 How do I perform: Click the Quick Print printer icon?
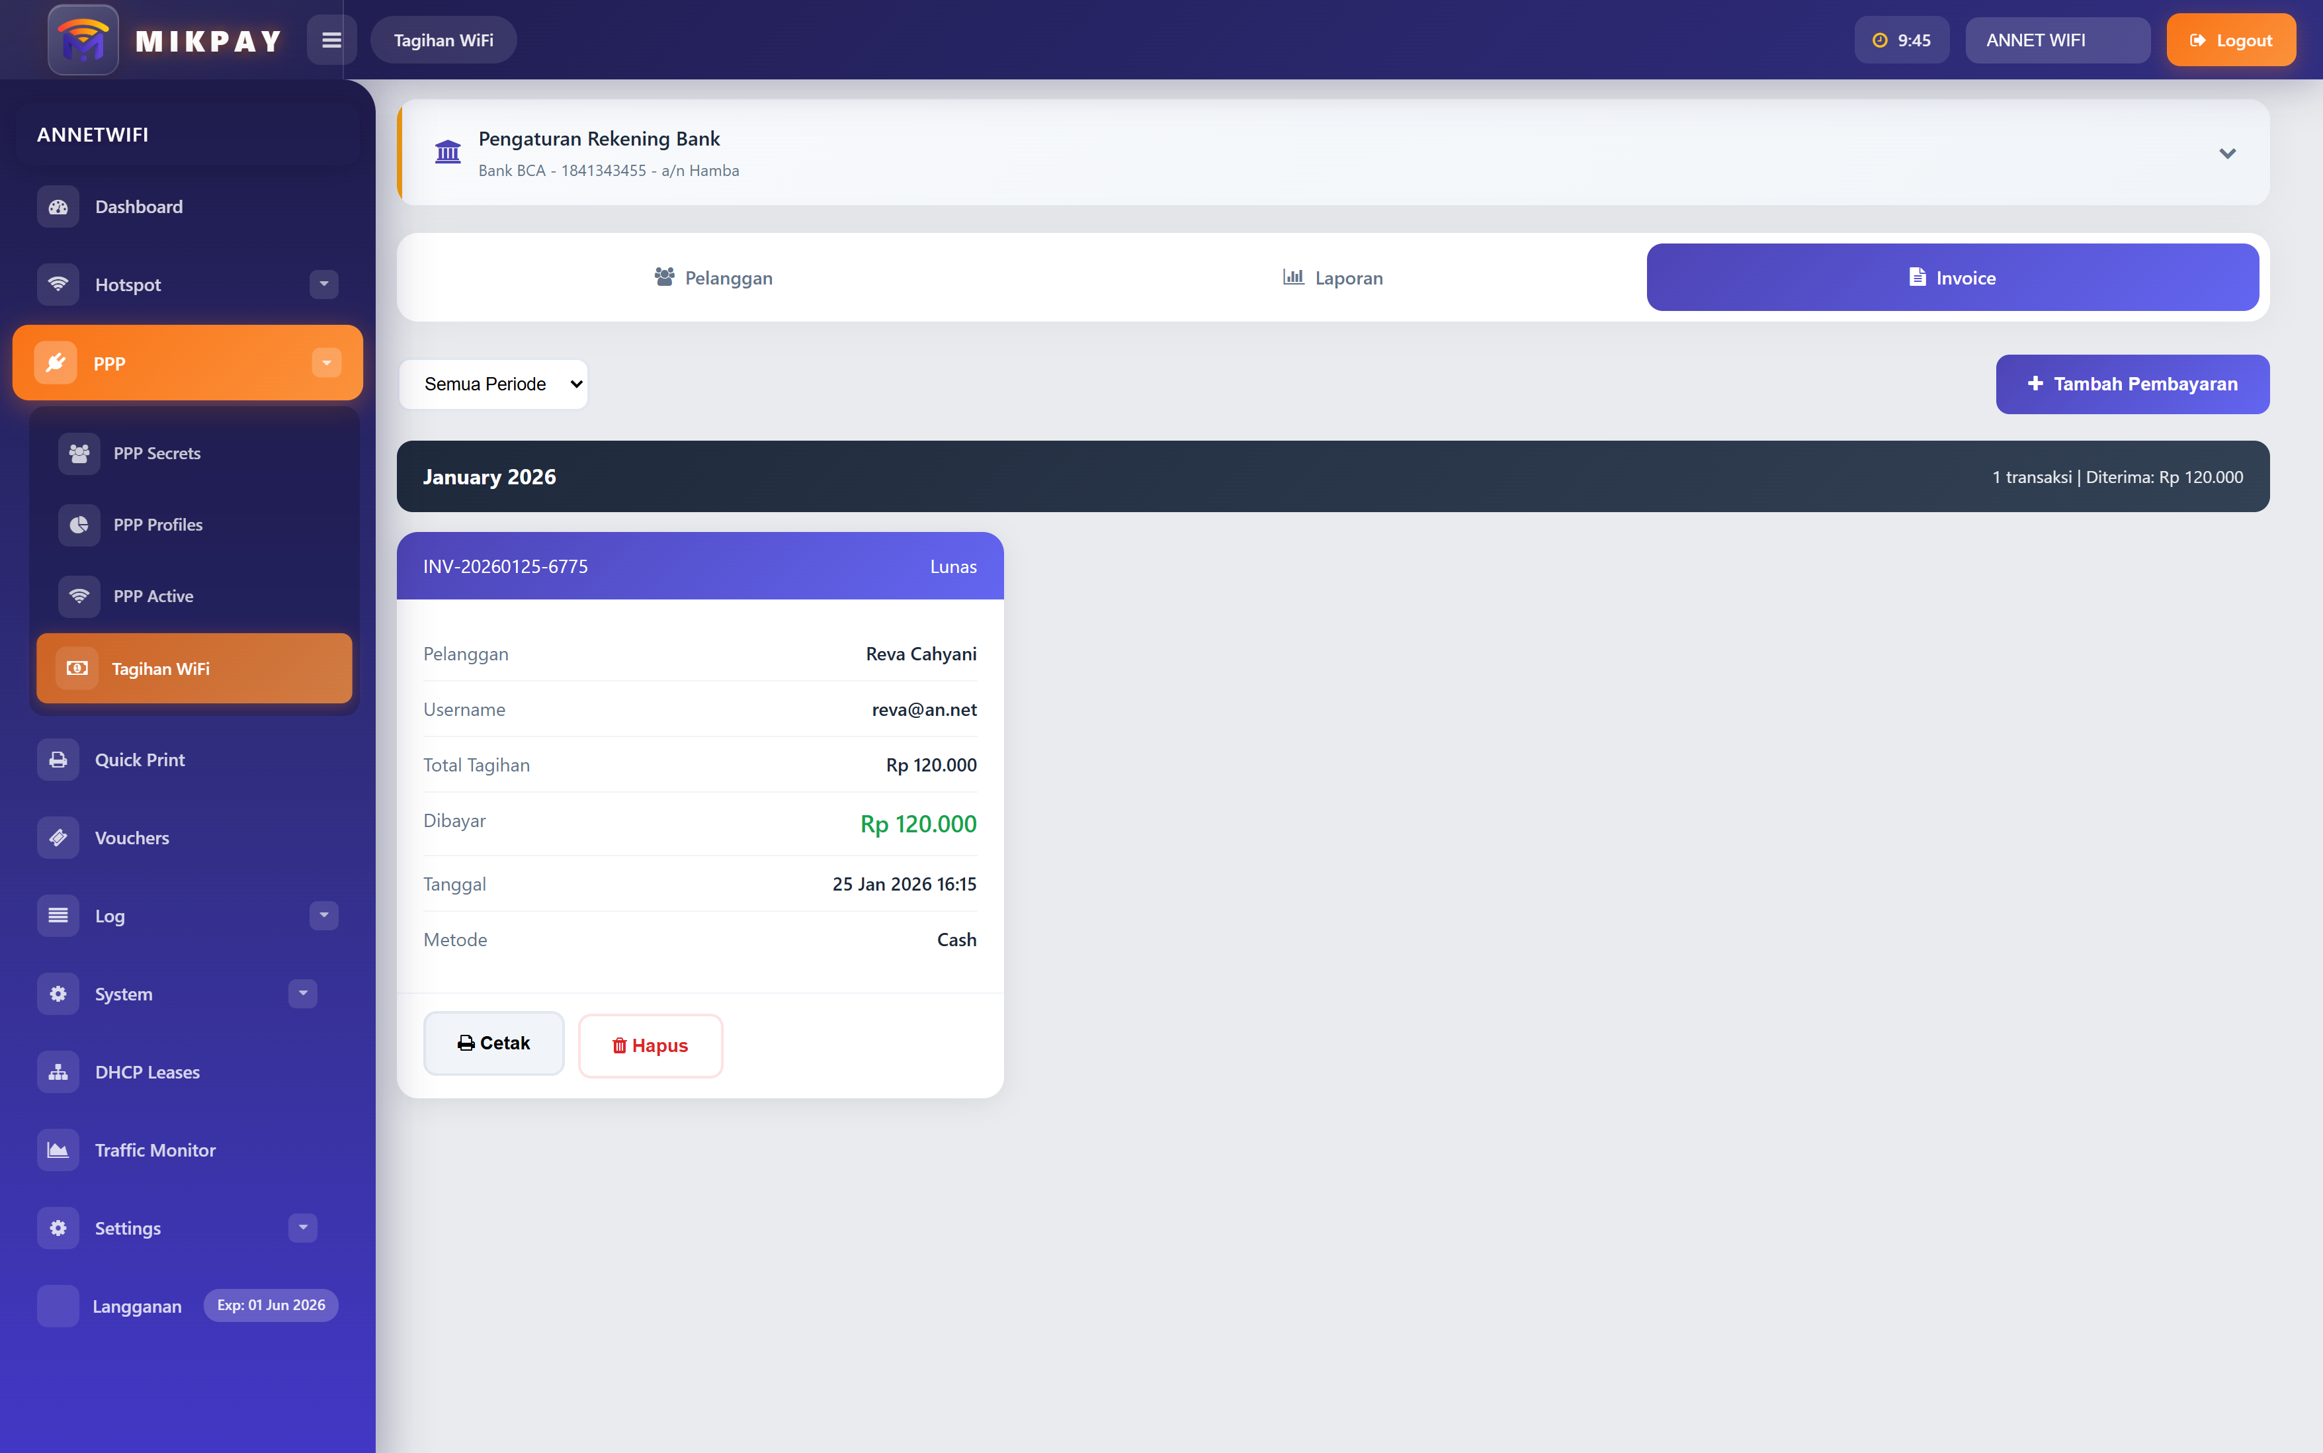click(59, 759)
